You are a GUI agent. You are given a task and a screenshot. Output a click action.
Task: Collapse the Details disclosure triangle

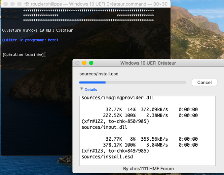coord(82,89)
